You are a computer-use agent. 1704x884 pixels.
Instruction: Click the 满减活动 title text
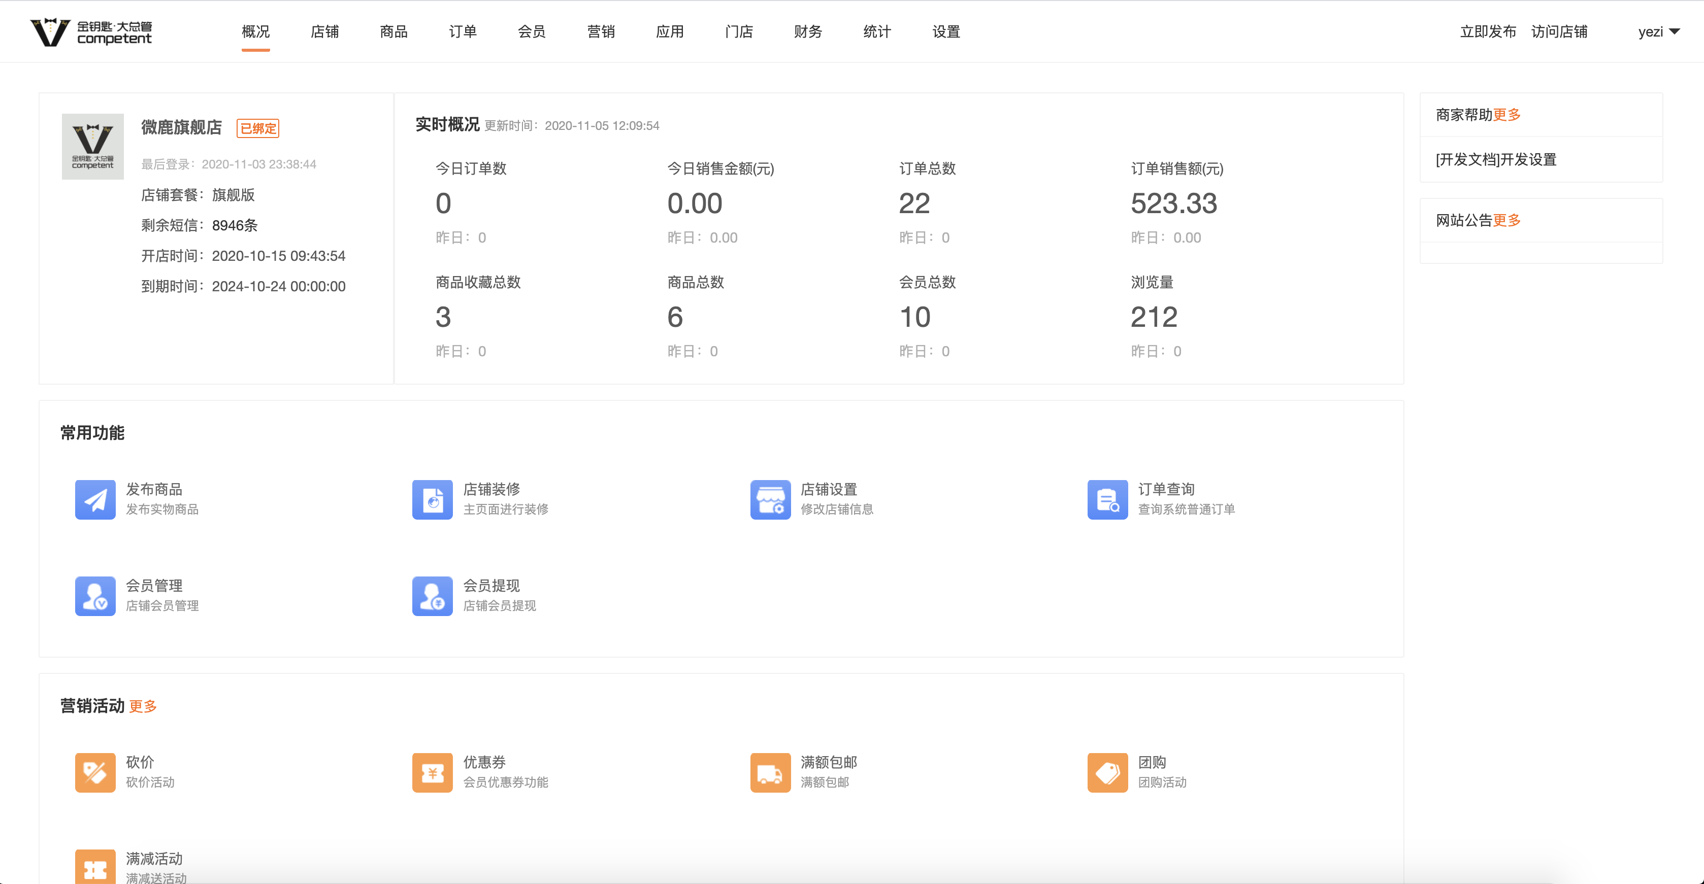click(154, 859)
